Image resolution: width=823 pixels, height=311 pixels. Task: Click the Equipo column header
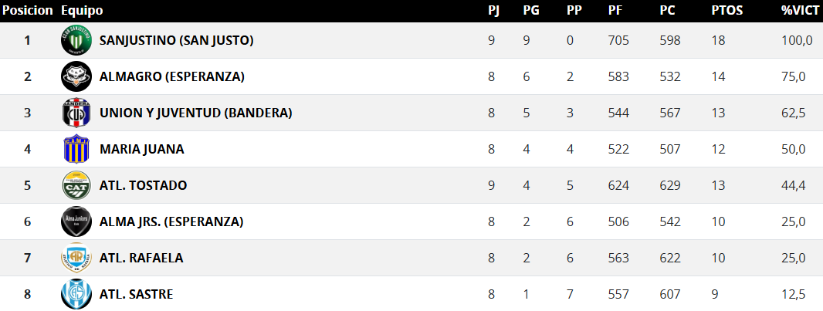click(81, 11)
